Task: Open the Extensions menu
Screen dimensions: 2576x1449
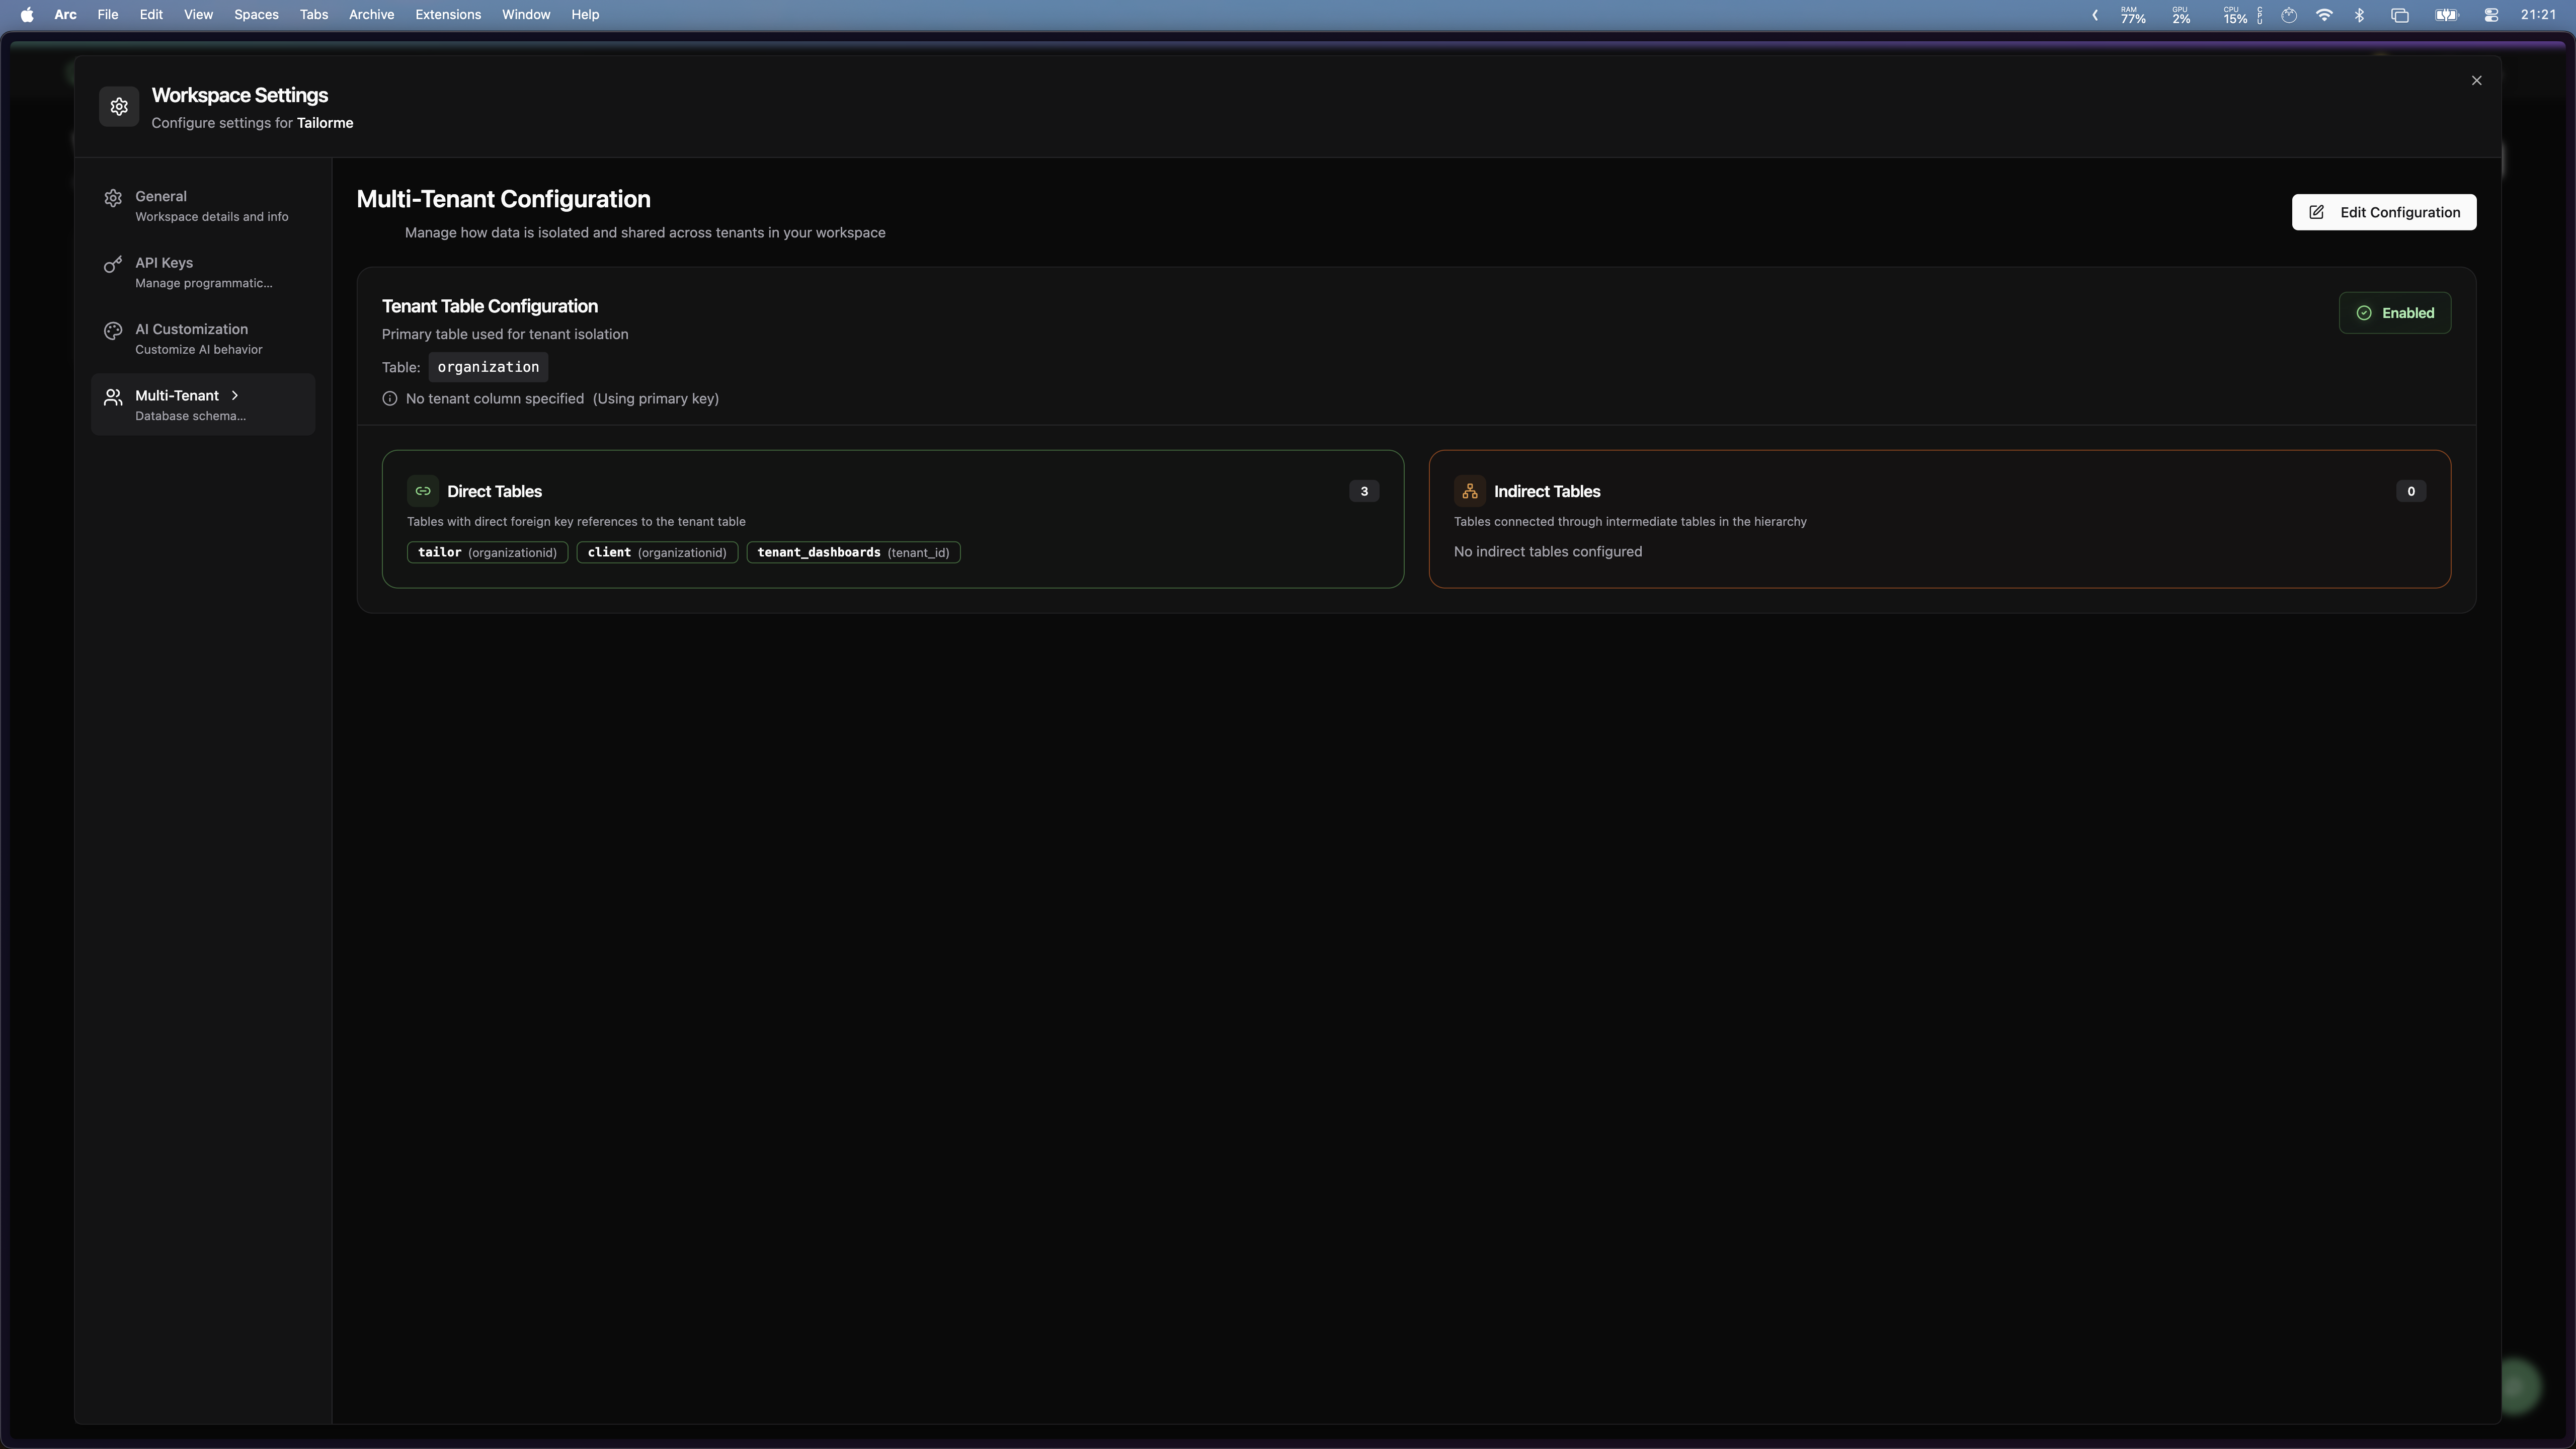Action: click(x=448, y=14)
